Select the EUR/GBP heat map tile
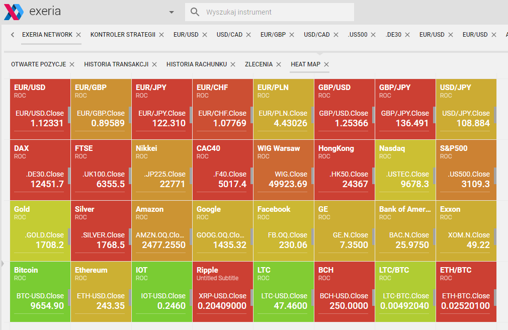The height and width of the screenshot is (330, 508). pos(101,109)
